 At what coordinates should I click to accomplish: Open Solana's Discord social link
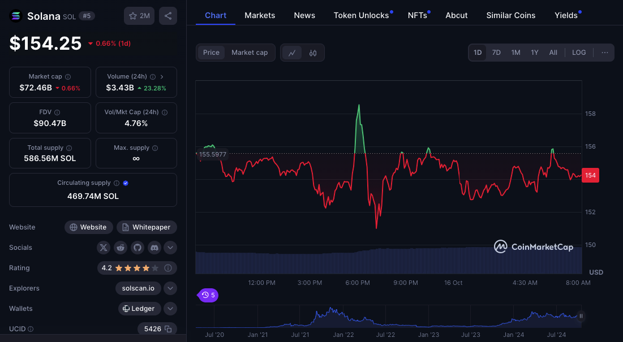tap(154, 248)
